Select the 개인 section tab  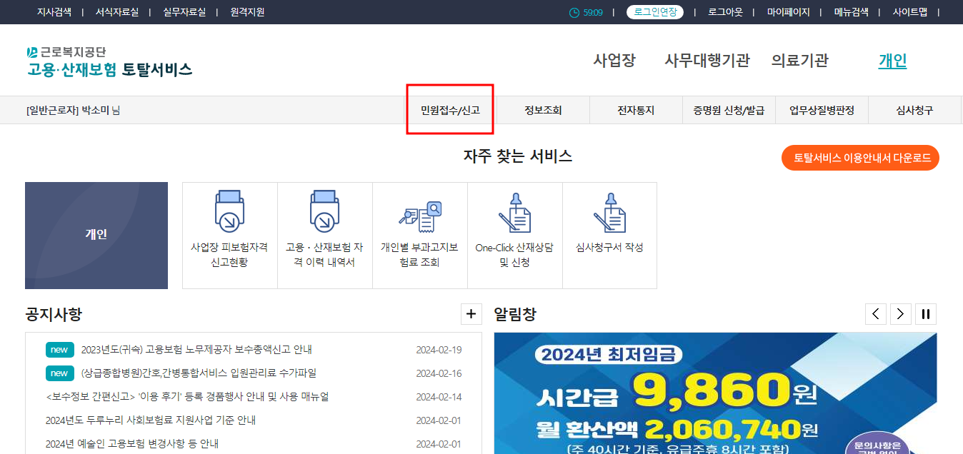point(893,61)
